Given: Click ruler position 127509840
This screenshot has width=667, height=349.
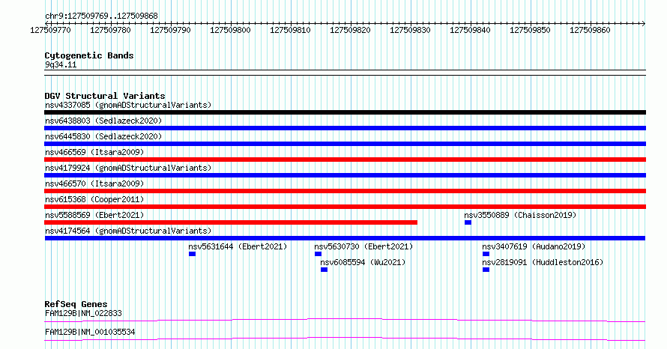Looking at the screenshot, I should coord(471,30).
